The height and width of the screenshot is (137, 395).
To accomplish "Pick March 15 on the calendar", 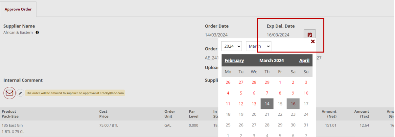I will pos(280,104).
